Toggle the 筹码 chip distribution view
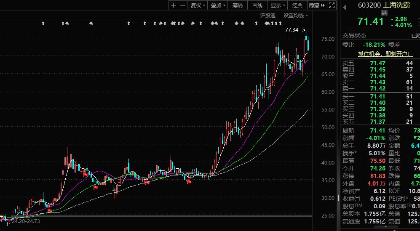The width and height of the screenshot is (420, 231). point(237,5)
